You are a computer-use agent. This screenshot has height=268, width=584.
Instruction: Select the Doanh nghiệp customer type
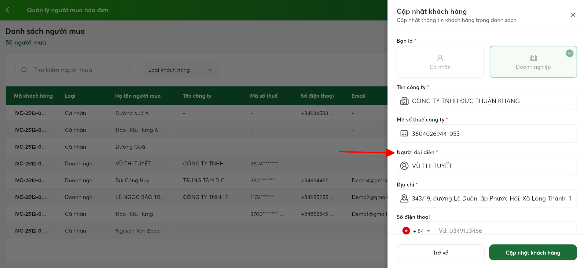coord(533,62)
